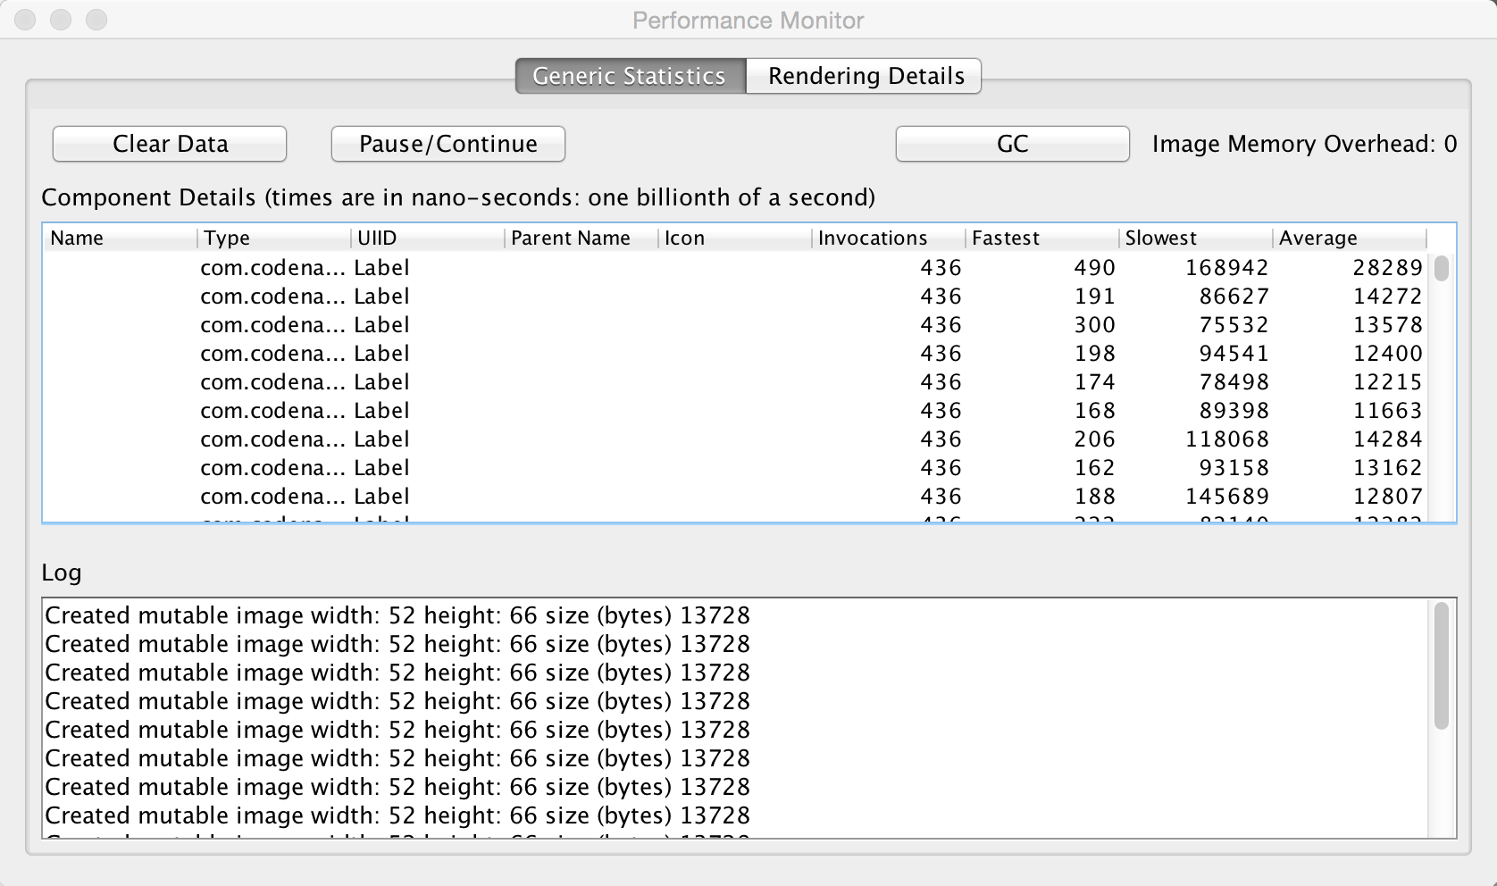Click the Log panel scrollbar thumb
Viewport: 1497px width, 886px height.
tap(1441, 670)
